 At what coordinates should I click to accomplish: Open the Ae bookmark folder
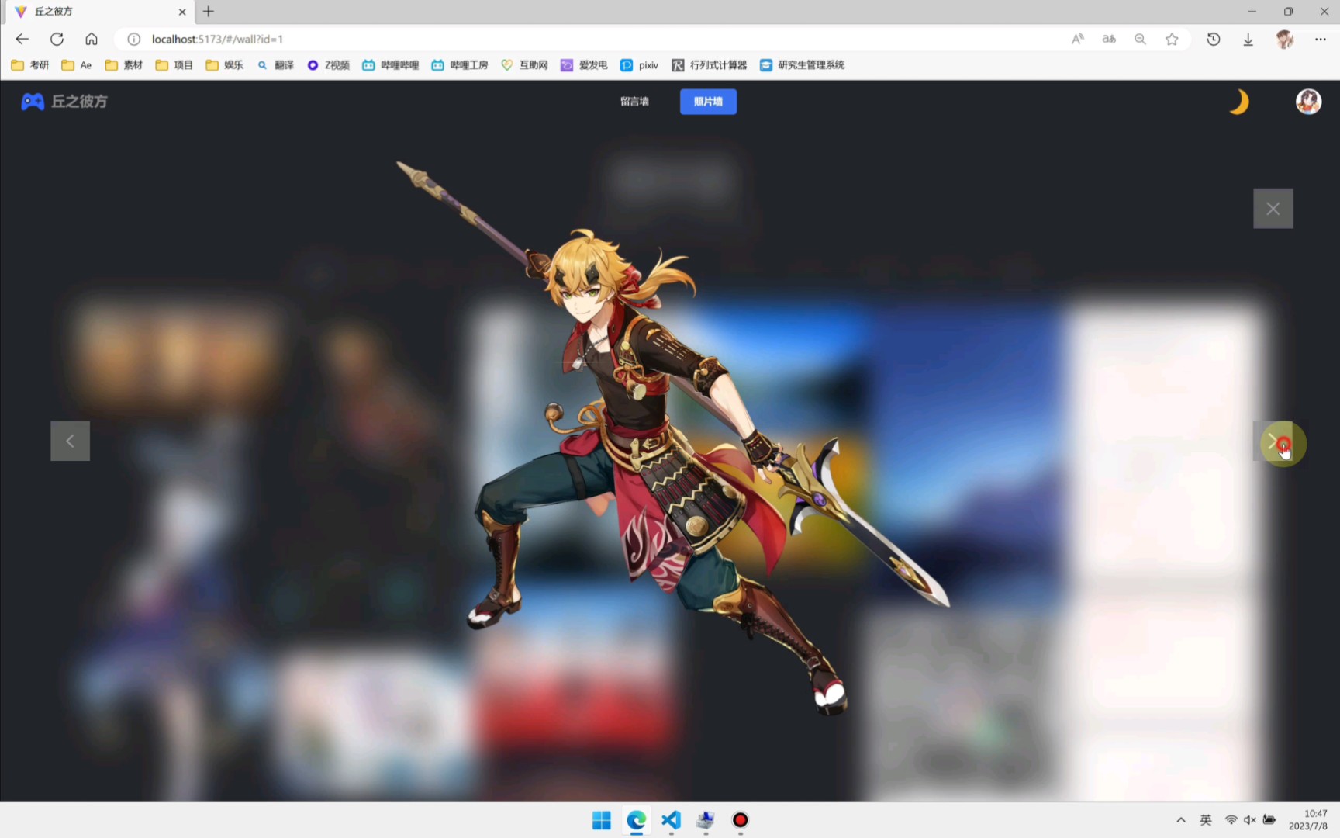pos(77,65)
